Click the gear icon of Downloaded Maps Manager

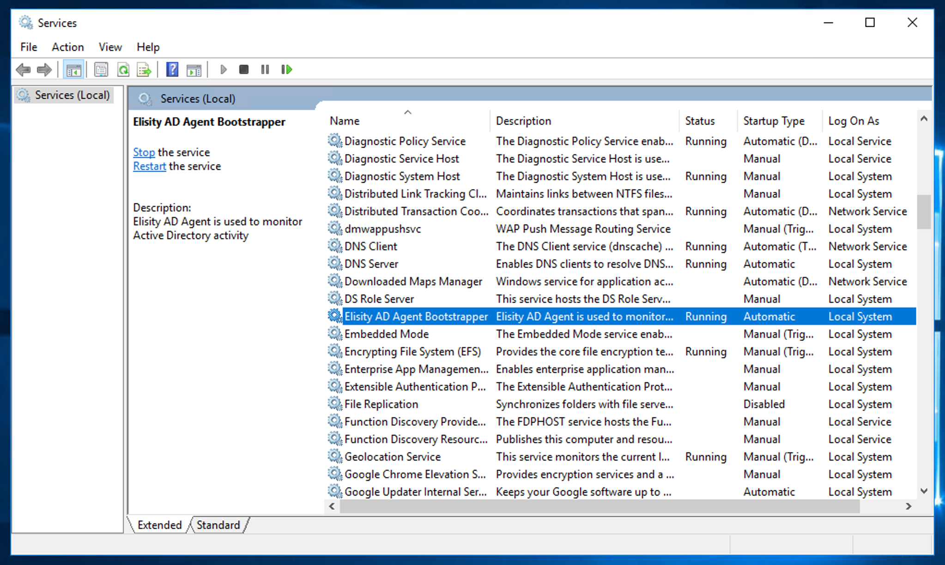(x=335, y=281)
